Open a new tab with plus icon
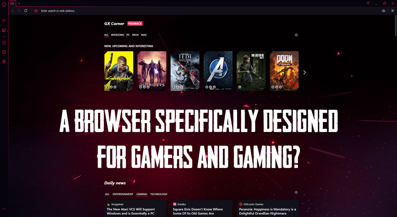 [x=19, y=3]
